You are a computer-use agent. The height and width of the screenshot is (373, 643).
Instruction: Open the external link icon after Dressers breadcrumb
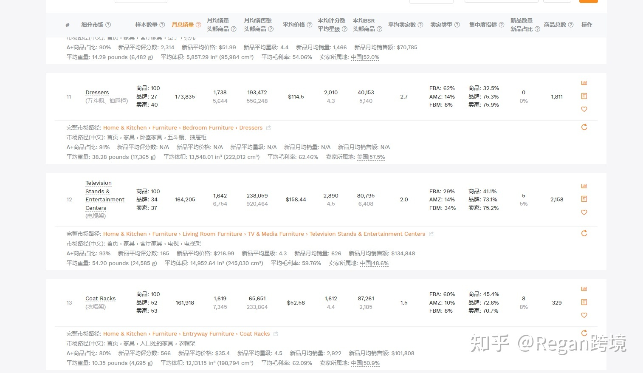(x=268, y=127)
